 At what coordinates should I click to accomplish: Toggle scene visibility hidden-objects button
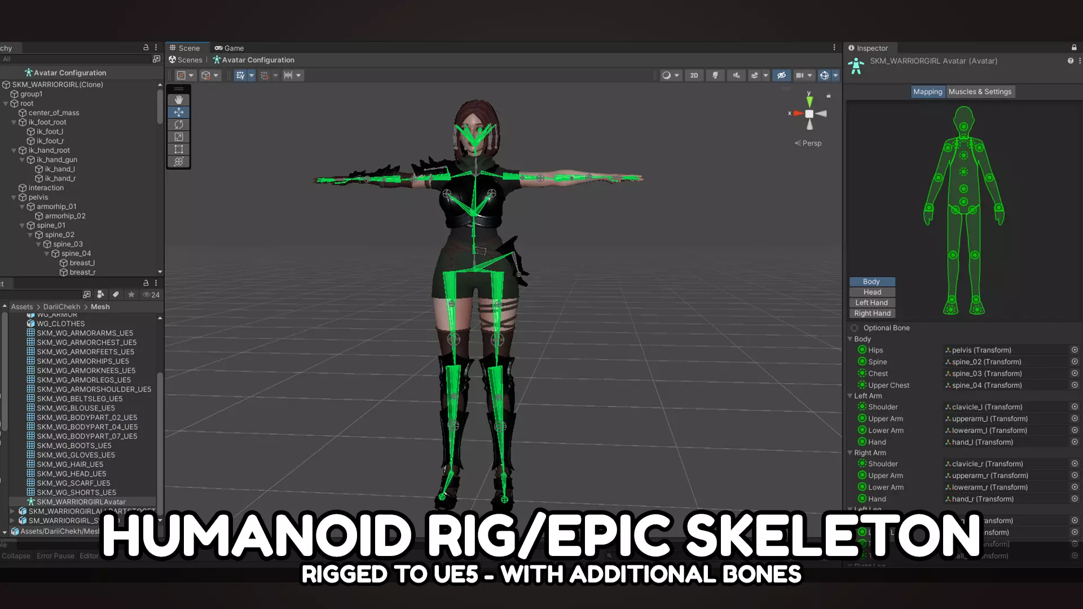[781, 75]
